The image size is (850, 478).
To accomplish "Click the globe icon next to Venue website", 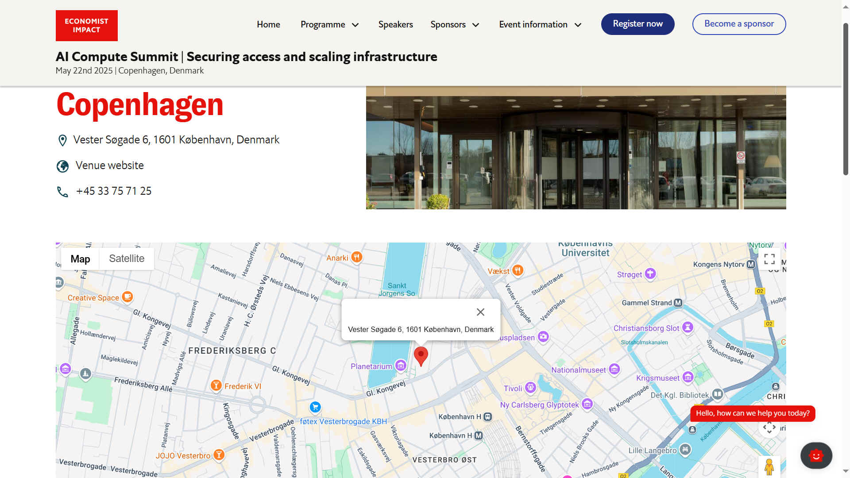I will [62, 166].
